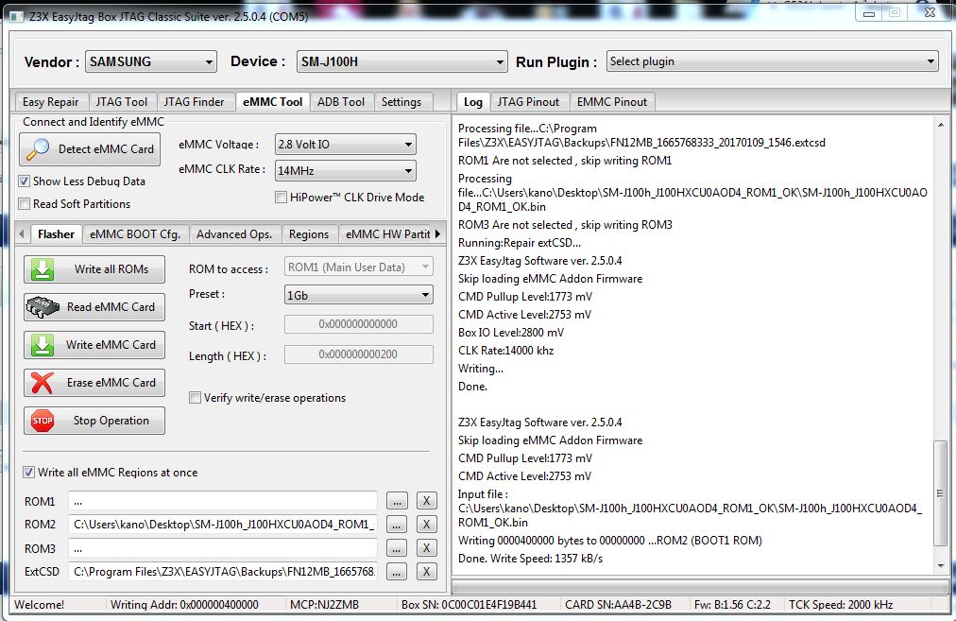Select the Log tab

tap(473, 102)
